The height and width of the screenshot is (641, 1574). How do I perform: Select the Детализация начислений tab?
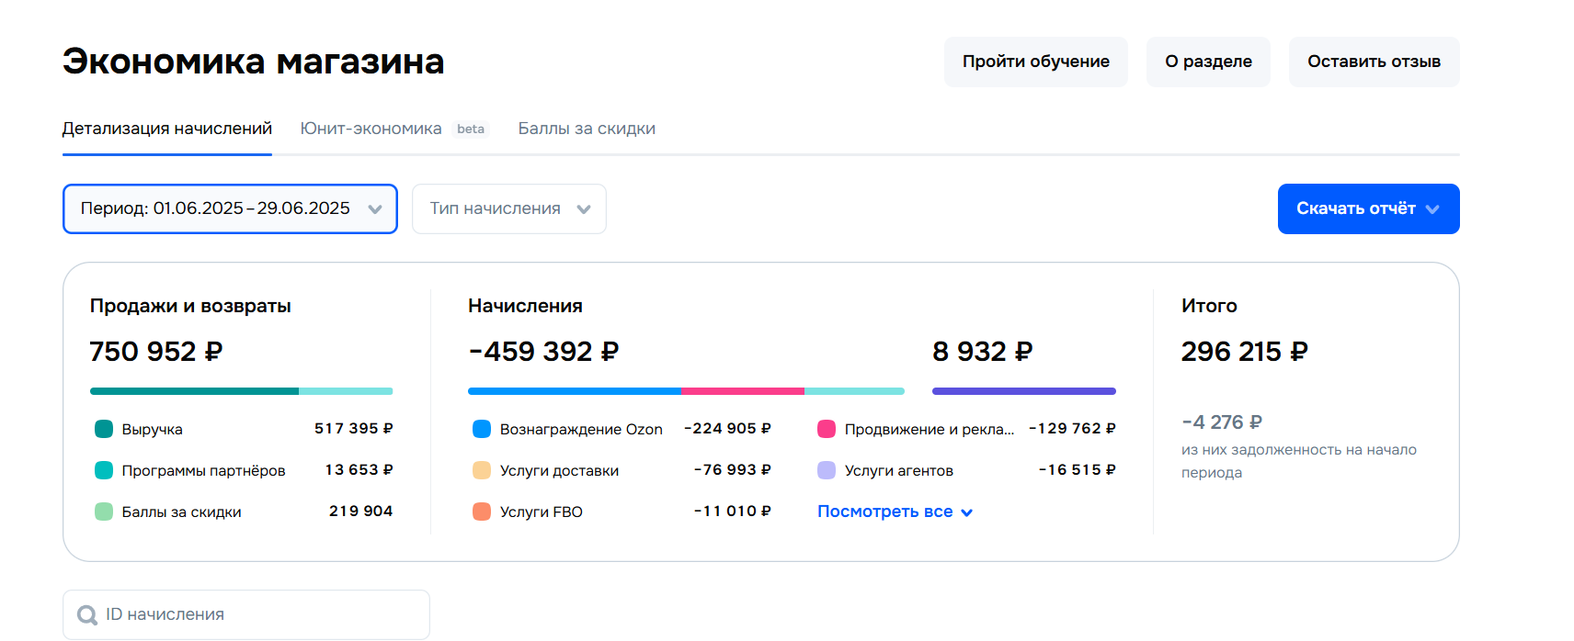(167, 129)
